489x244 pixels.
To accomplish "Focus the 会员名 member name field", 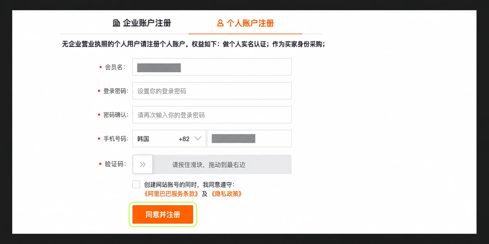I will 212,67.
